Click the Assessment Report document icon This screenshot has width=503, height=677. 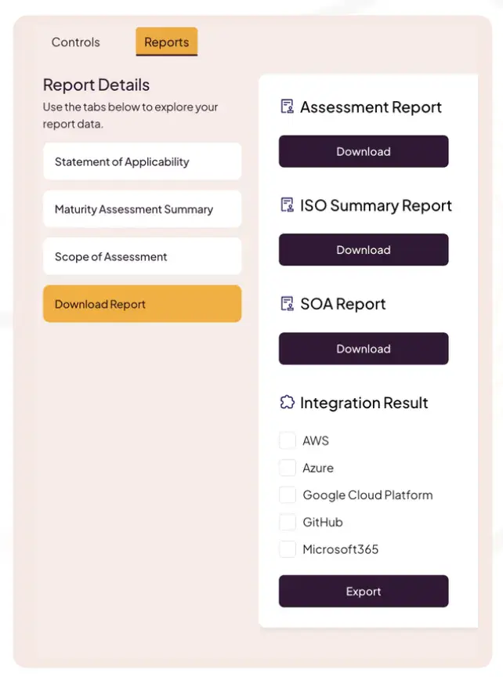(x=287, y=107)
